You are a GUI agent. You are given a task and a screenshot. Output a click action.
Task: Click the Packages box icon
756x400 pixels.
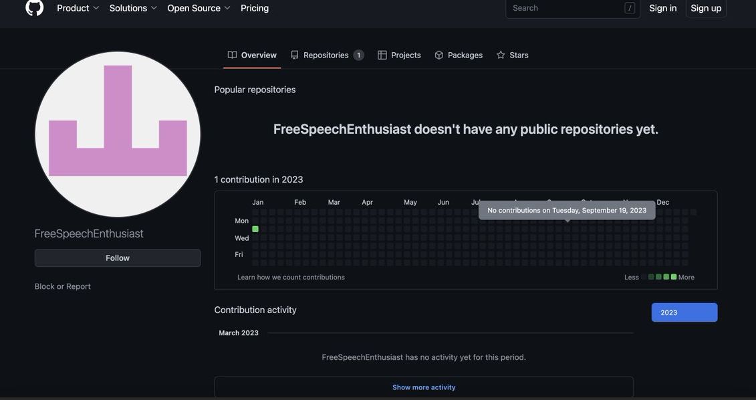439,55
